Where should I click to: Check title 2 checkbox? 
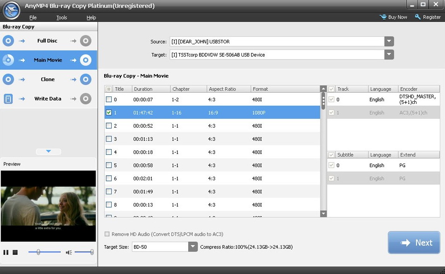[x=109, y=125]
